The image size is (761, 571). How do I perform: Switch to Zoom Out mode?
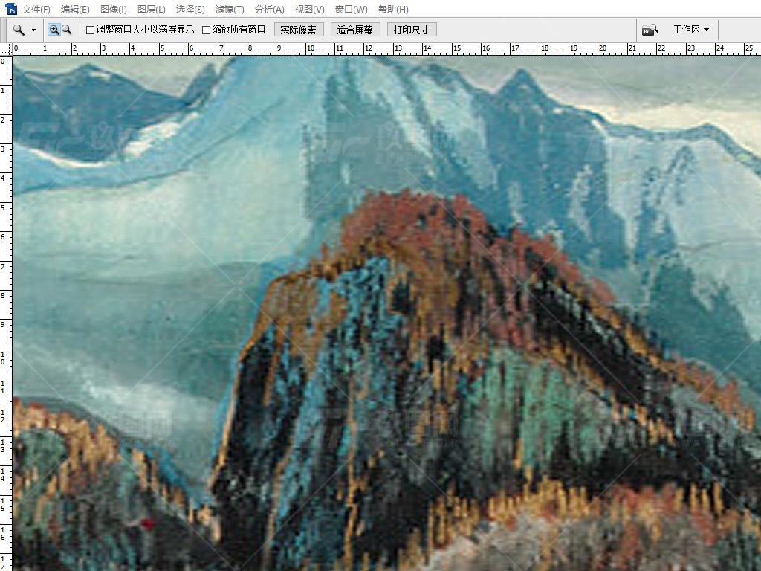point(66,30)
